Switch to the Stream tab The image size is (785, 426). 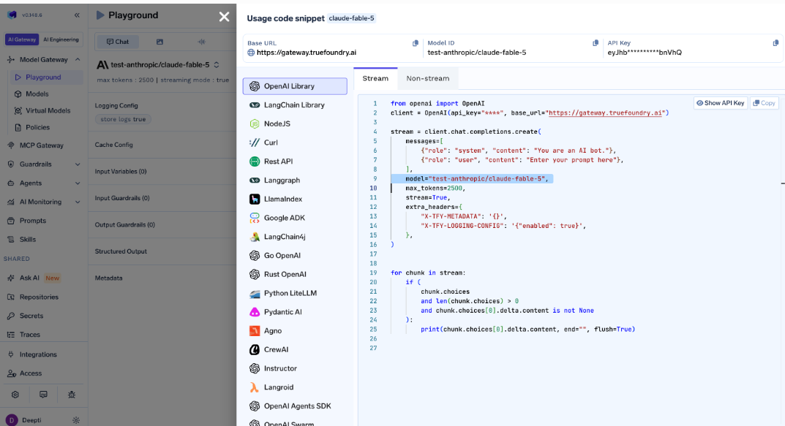tap(375, 78)
